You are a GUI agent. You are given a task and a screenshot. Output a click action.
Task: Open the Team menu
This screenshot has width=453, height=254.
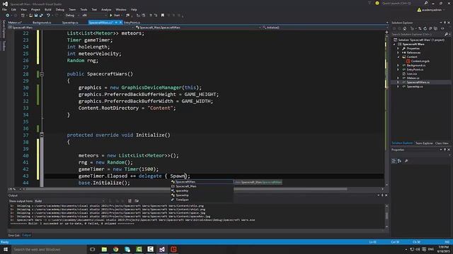point(72,9)
